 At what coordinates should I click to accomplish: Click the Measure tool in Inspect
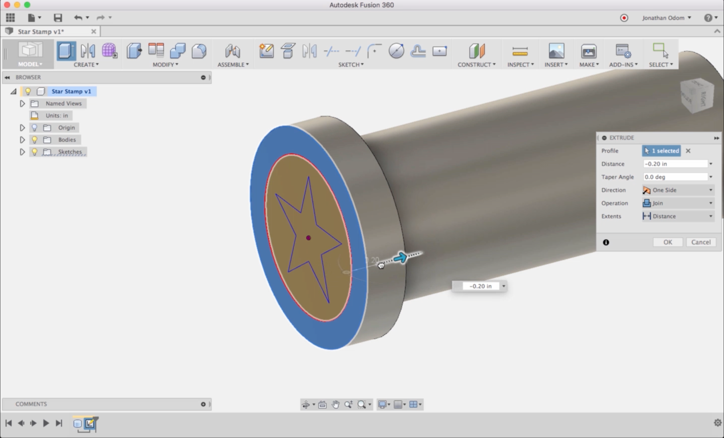click(520, 51)
